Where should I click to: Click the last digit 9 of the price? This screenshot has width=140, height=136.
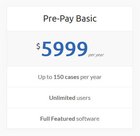pyautogui.click(x=82, y=49)
